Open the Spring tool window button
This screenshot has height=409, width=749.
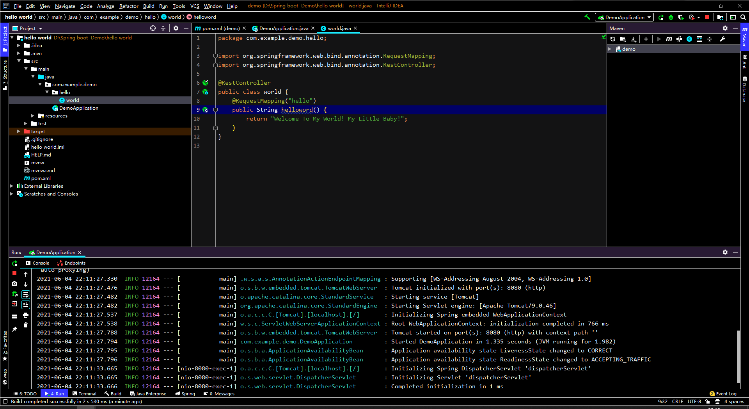pyautogui.click(x=185, y=394)
